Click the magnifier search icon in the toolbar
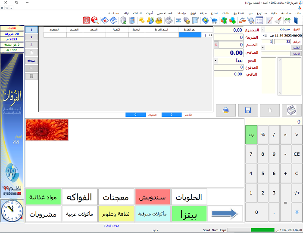The image size is (303, 233). tap(95, 20)
